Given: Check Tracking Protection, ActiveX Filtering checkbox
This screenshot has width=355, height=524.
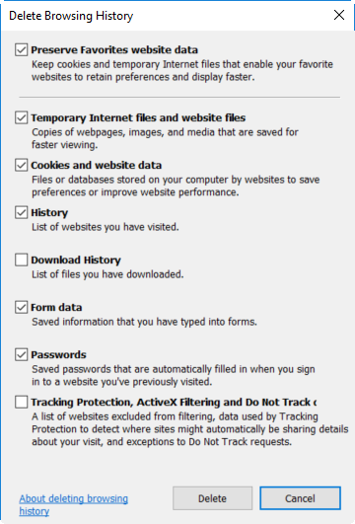Looking at the screenshot, I should (21, 403).
